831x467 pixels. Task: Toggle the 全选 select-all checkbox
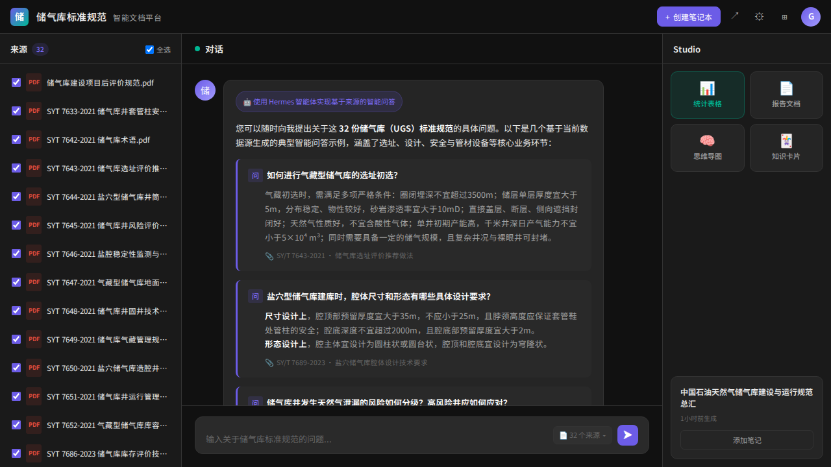click(x=150, y=49)
